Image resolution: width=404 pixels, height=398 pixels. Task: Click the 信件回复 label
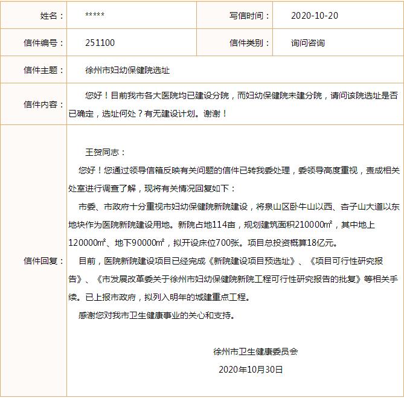click(43, 261)
